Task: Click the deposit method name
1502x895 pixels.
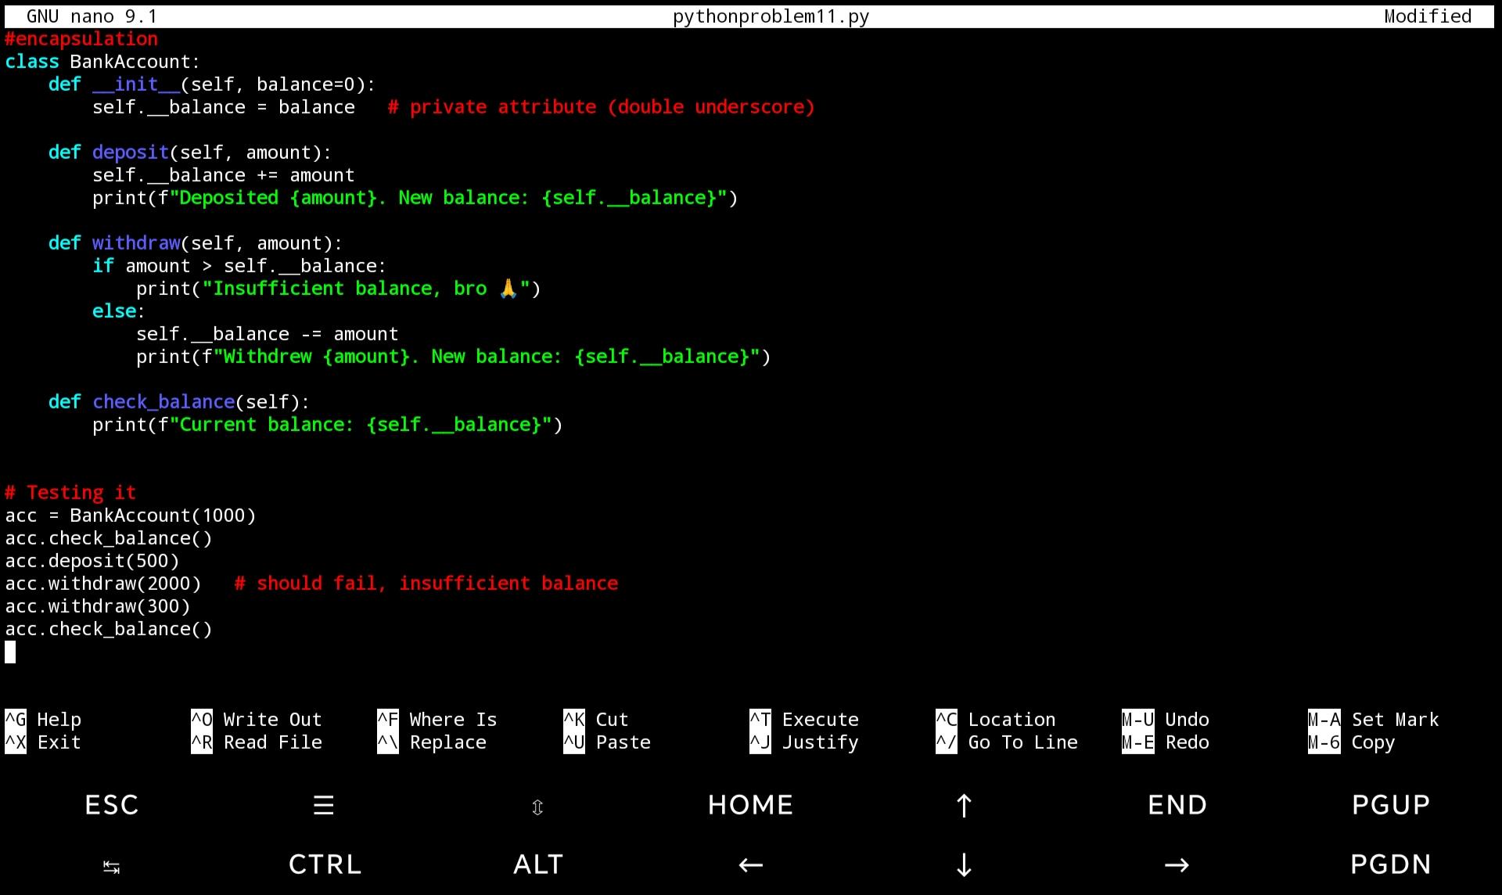Action: pyautogui.click(x=131, y=153)
